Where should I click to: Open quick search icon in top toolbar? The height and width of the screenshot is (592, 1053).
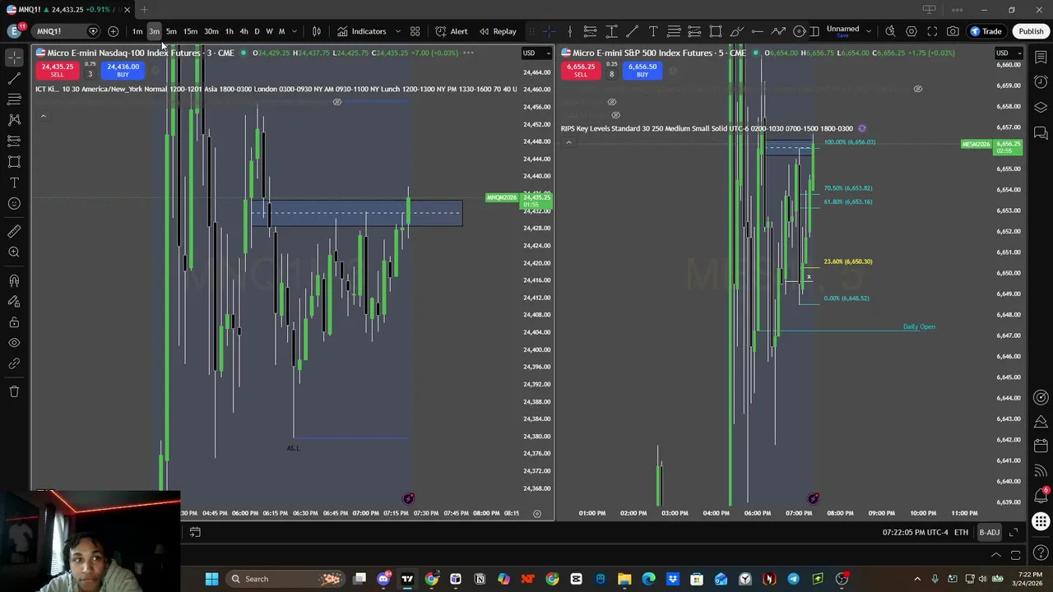(890, 31)
